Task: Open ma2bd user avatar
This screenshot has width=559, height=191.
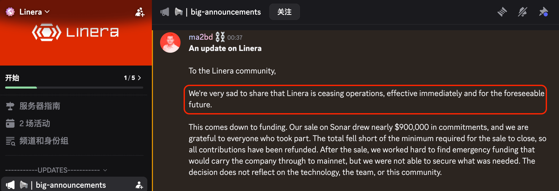Action: click(x=170, y=43)
